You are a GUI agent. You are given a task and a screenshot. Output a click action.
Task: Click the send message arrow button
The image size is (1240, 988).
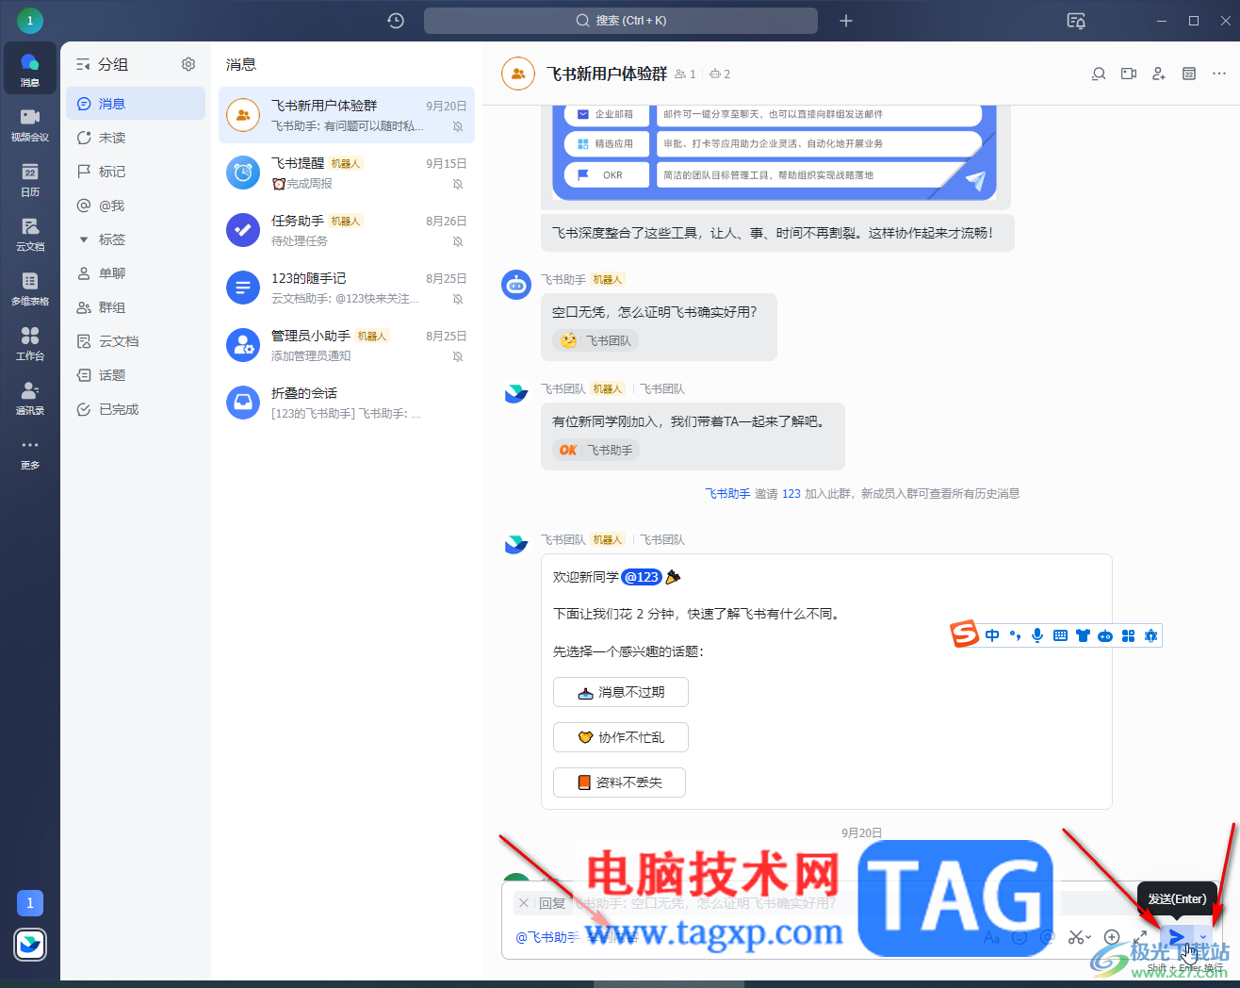point(1177,937)
